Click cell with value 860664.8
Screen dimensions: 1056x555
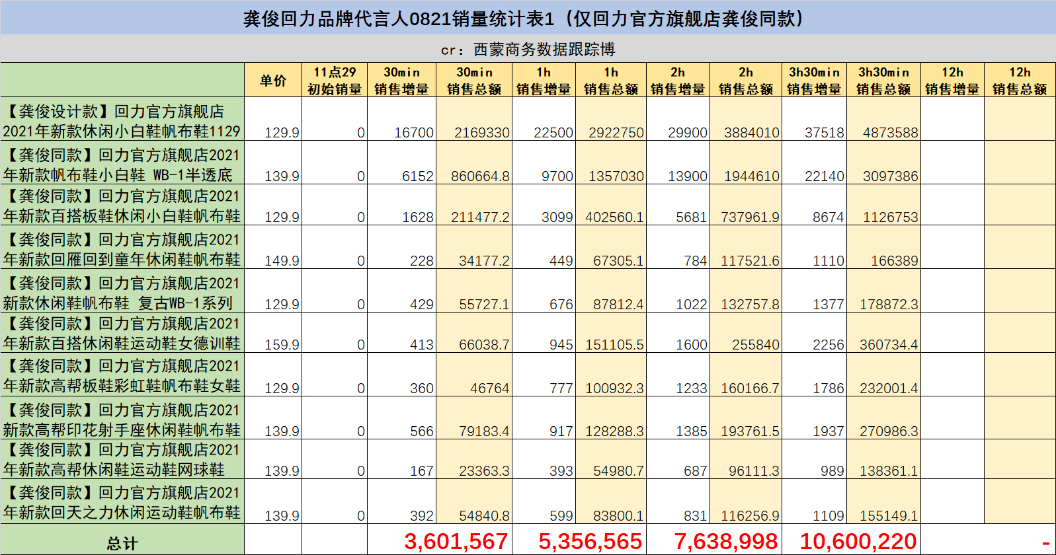(474, 163)
